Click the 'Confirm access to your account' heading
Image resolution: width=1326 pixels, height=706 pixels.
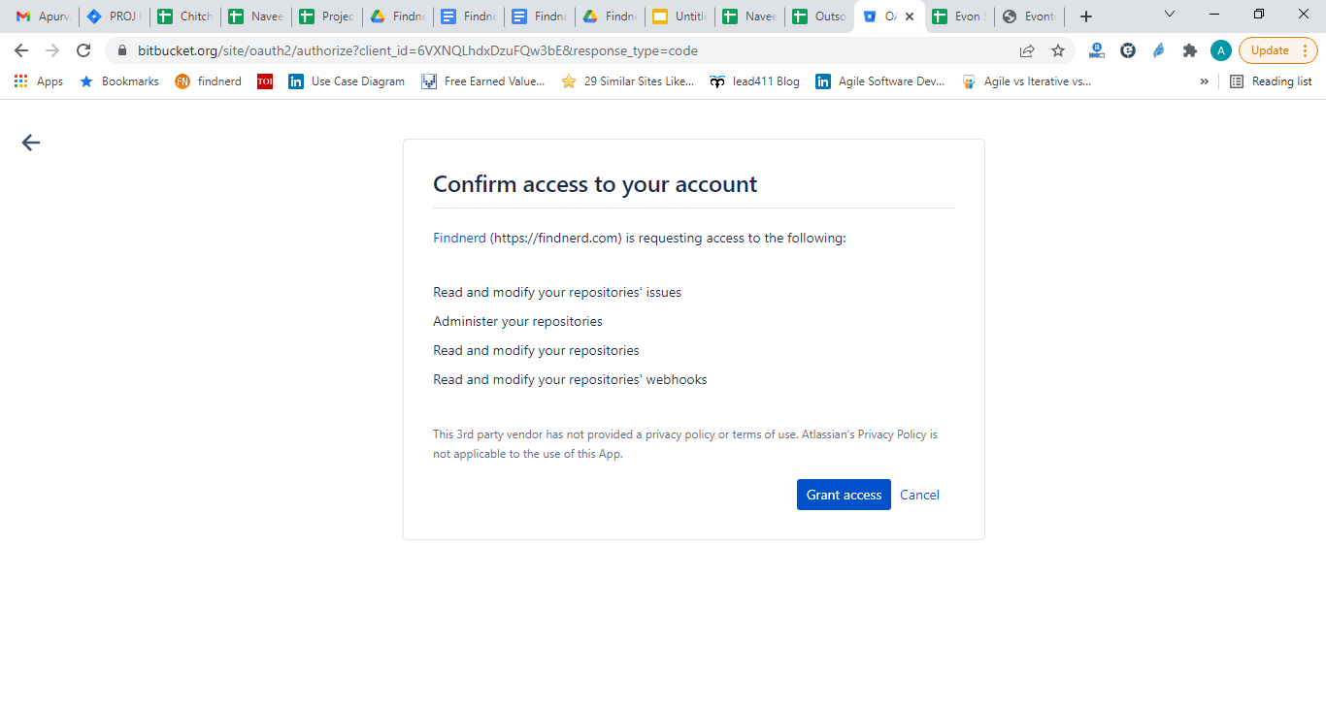(595, 184)
